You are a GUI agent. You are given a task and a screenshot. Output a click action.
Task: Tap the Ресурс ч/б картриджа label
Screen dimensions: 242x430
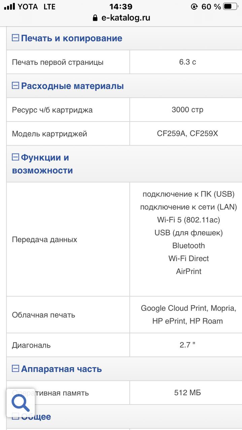52,110
